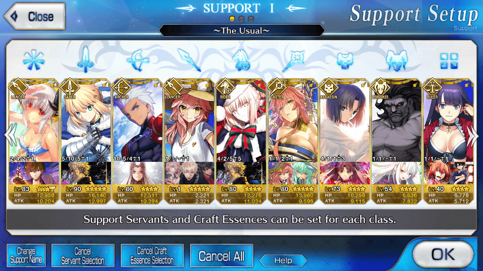Switch to the third support page dot

[251, 18]
